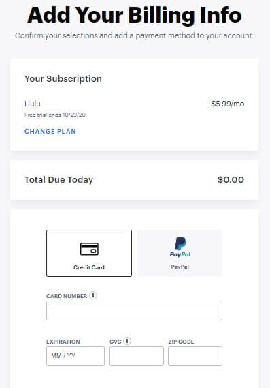Viewport: 270px width, 388px height.
Task: Click the $5.99/mo price text
Action: pyautogui.click(x=228, y=104)
